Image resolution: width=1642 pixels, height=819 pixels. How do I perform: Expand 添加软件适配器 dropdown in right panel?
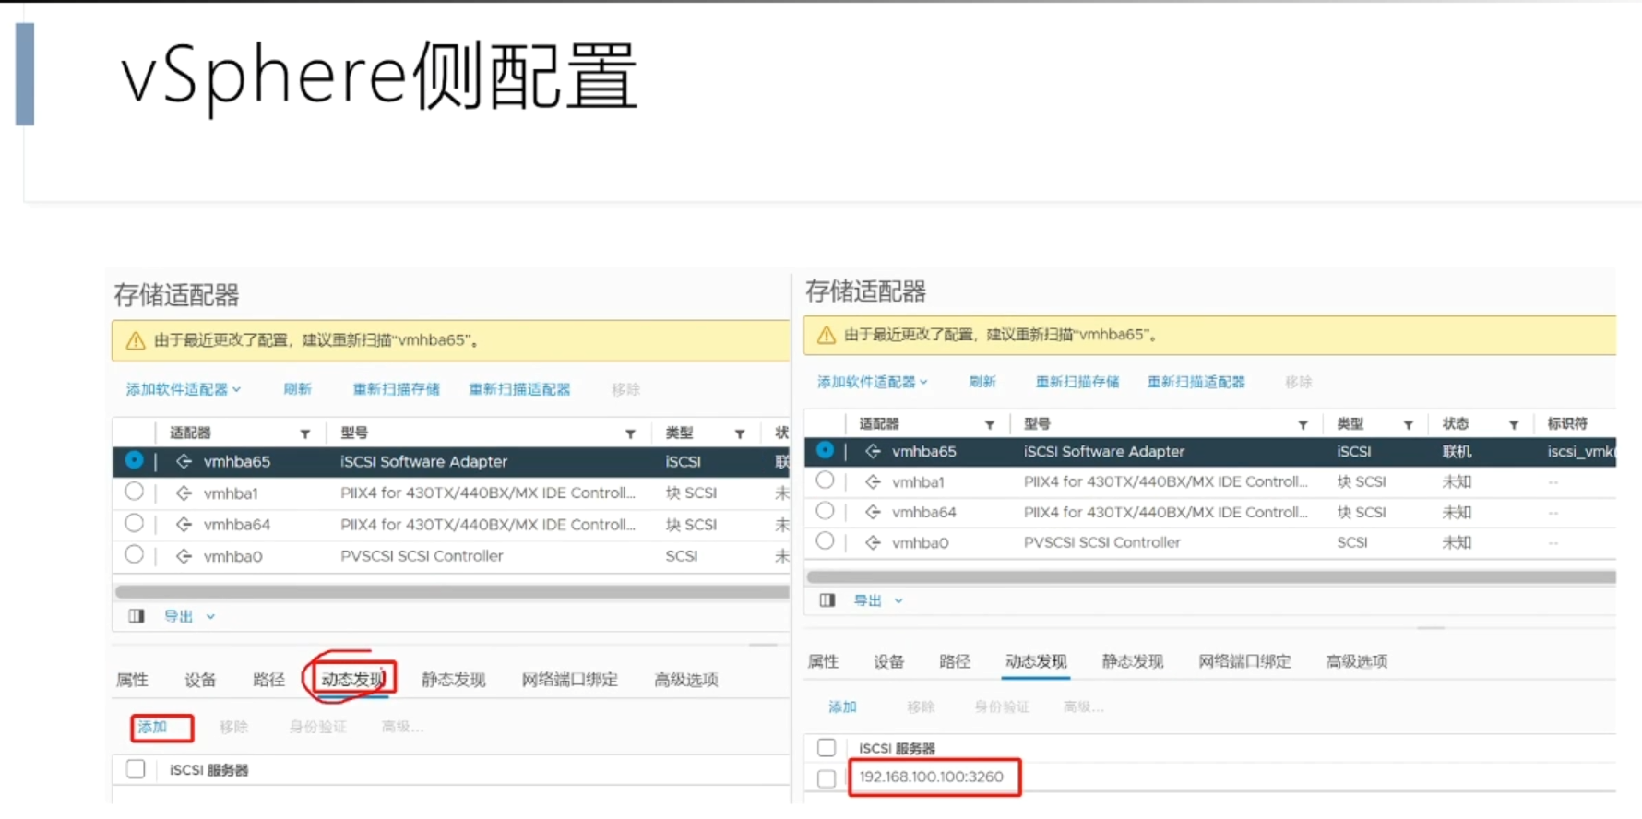click(x=872, y=382)
